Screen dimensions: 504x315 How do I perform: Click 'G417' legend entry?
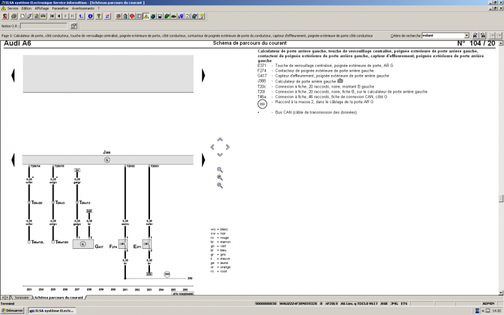(x=262, y=76)
